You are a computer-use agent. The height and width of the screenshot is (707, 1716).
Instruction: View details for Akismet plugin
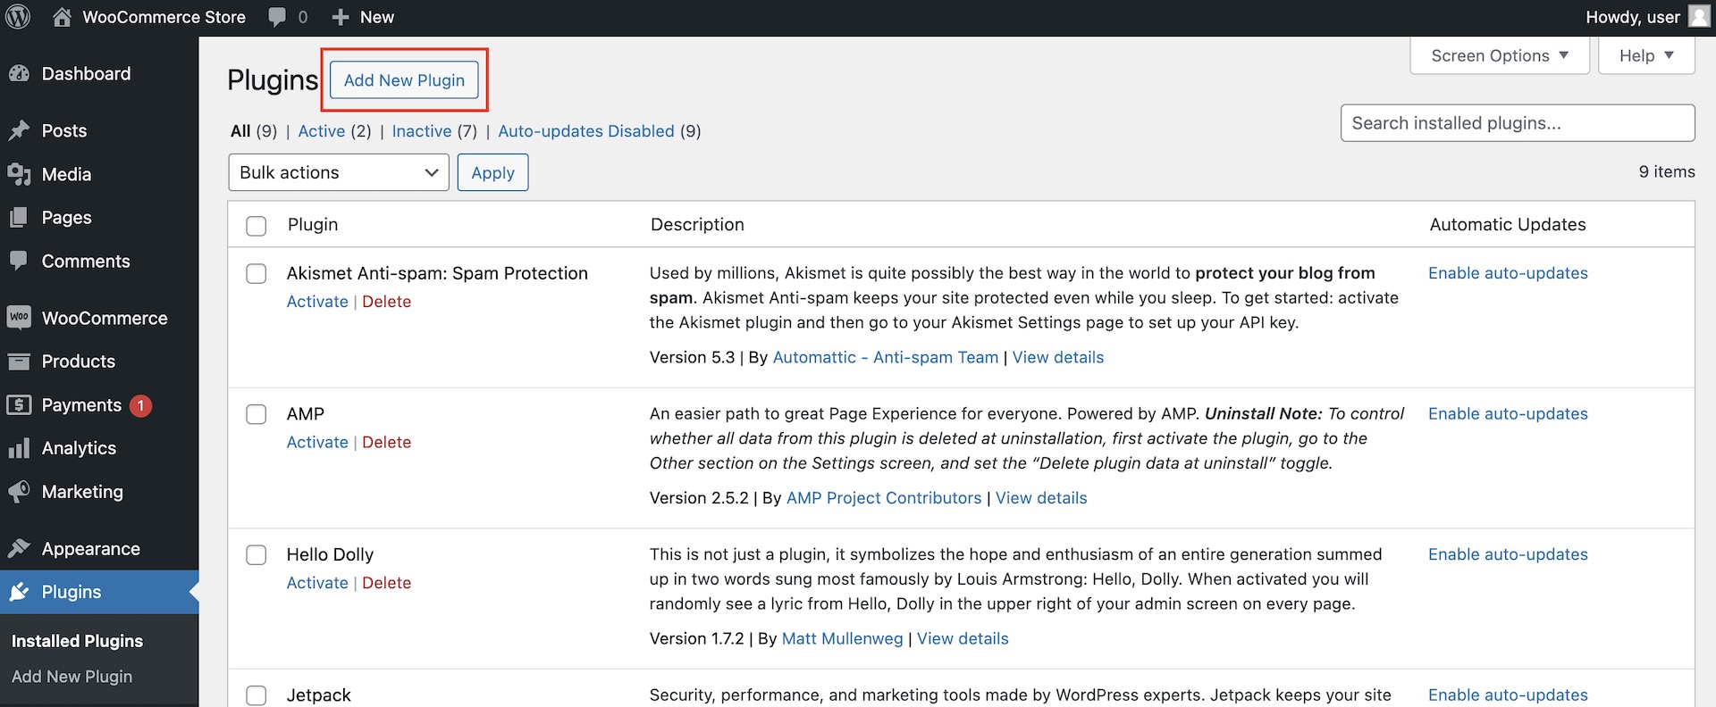coord(1058,357)
